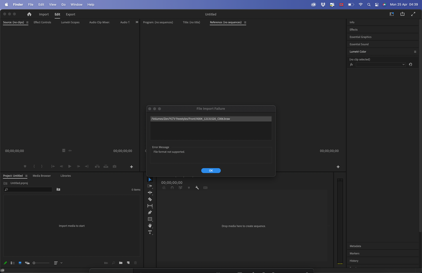Toggle project writable green pencil icon
Screen dimensions: 422x273
pos(5,263)
